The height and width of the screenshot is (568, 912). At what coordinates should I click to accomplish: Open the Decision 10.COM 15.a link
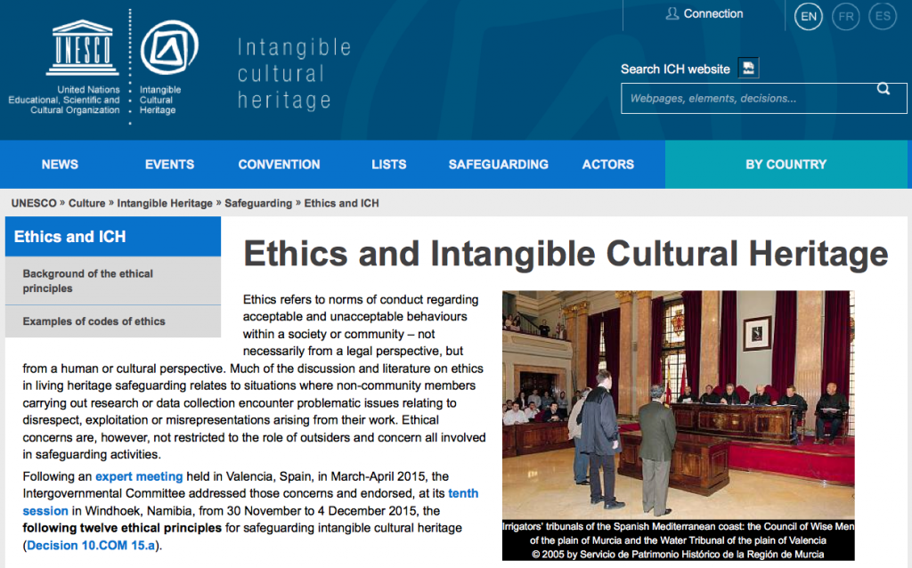click(93, 545)
